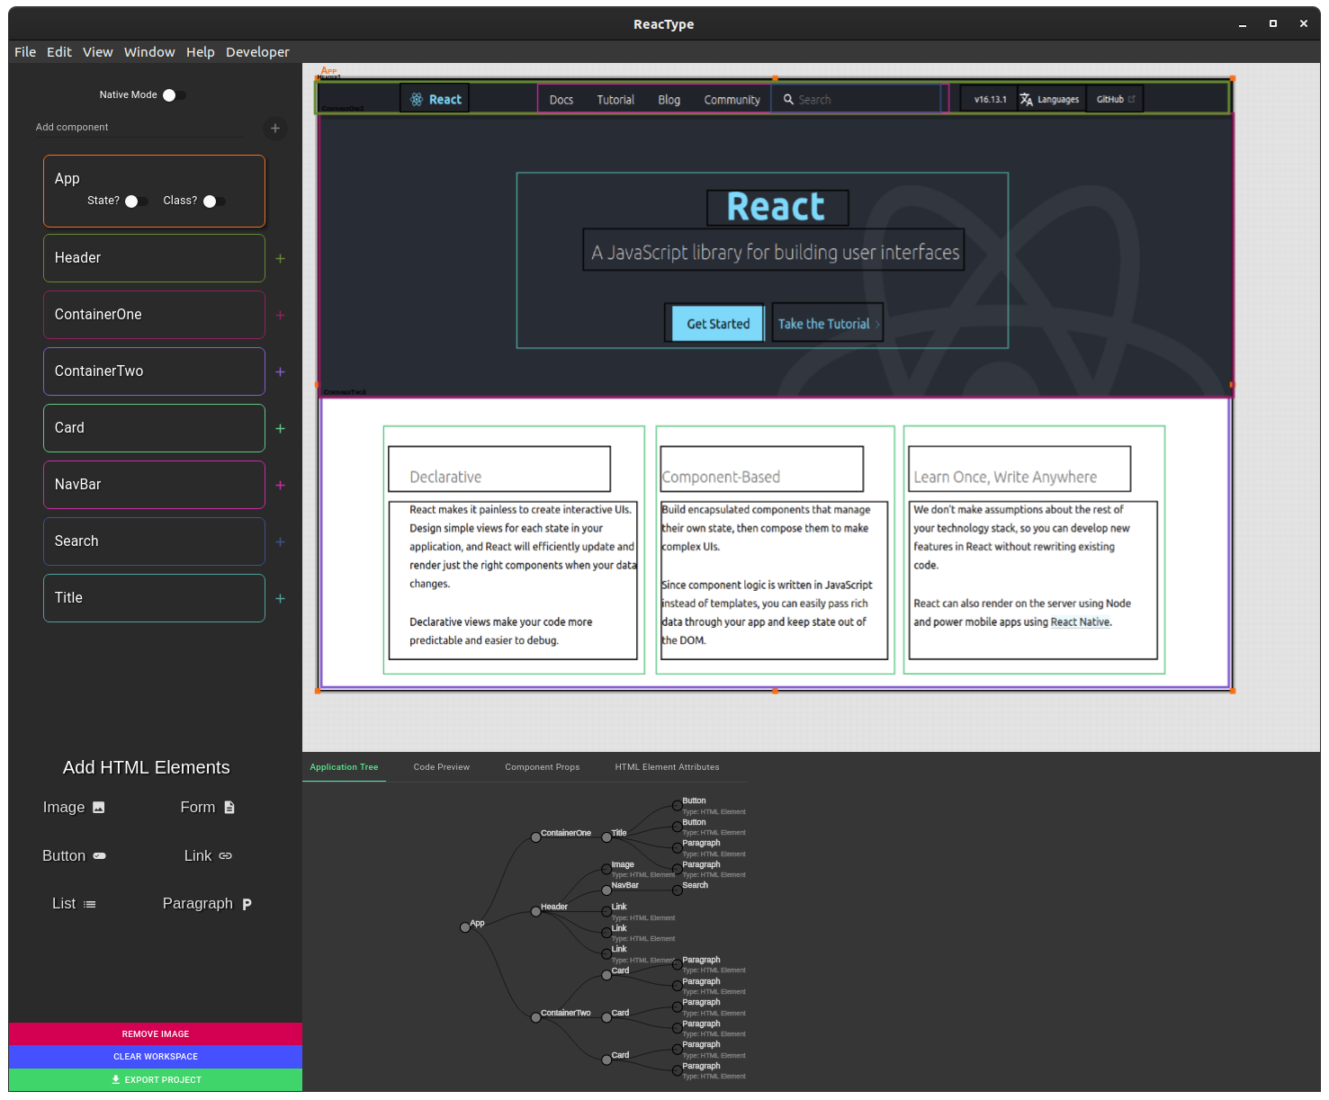Image resolution: width=1329 pixels, height=1100 pixels.
Task: Toggle the State? switch on App
Action: [136, 201]
